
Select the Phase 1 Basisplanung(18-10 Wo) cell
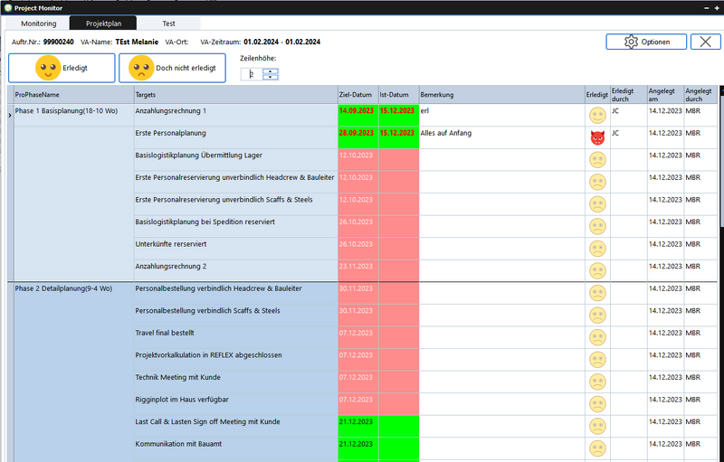coord(74,193)
